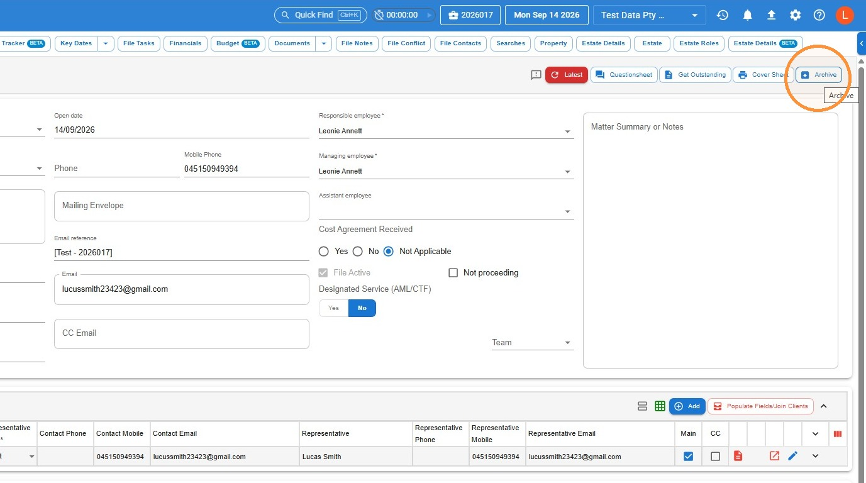Open the Managing employee dropdown
The width and height of the screenshot is (866, 483).
click(x=447, y=172)
